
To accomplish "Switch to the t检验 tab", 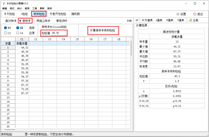I will pyautogui.click(x=25, y=14).
